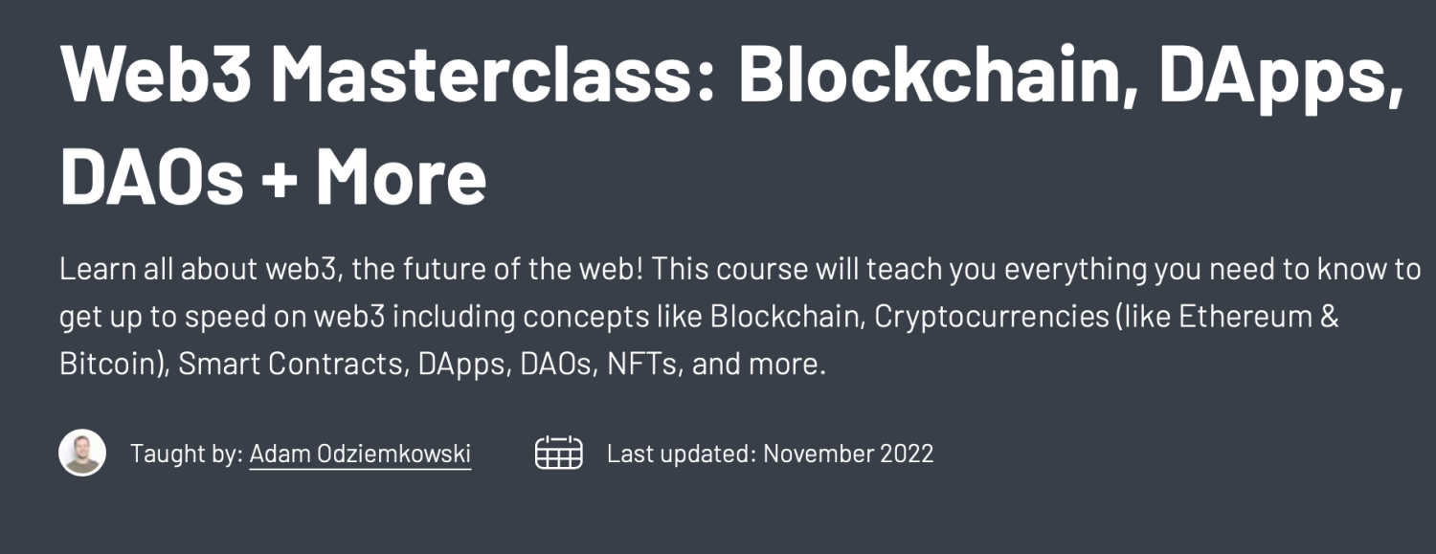Click Adam Odziemkowski's instructor avatar photo
Viewport: 1436px width, 554px height.
(82, 453)
